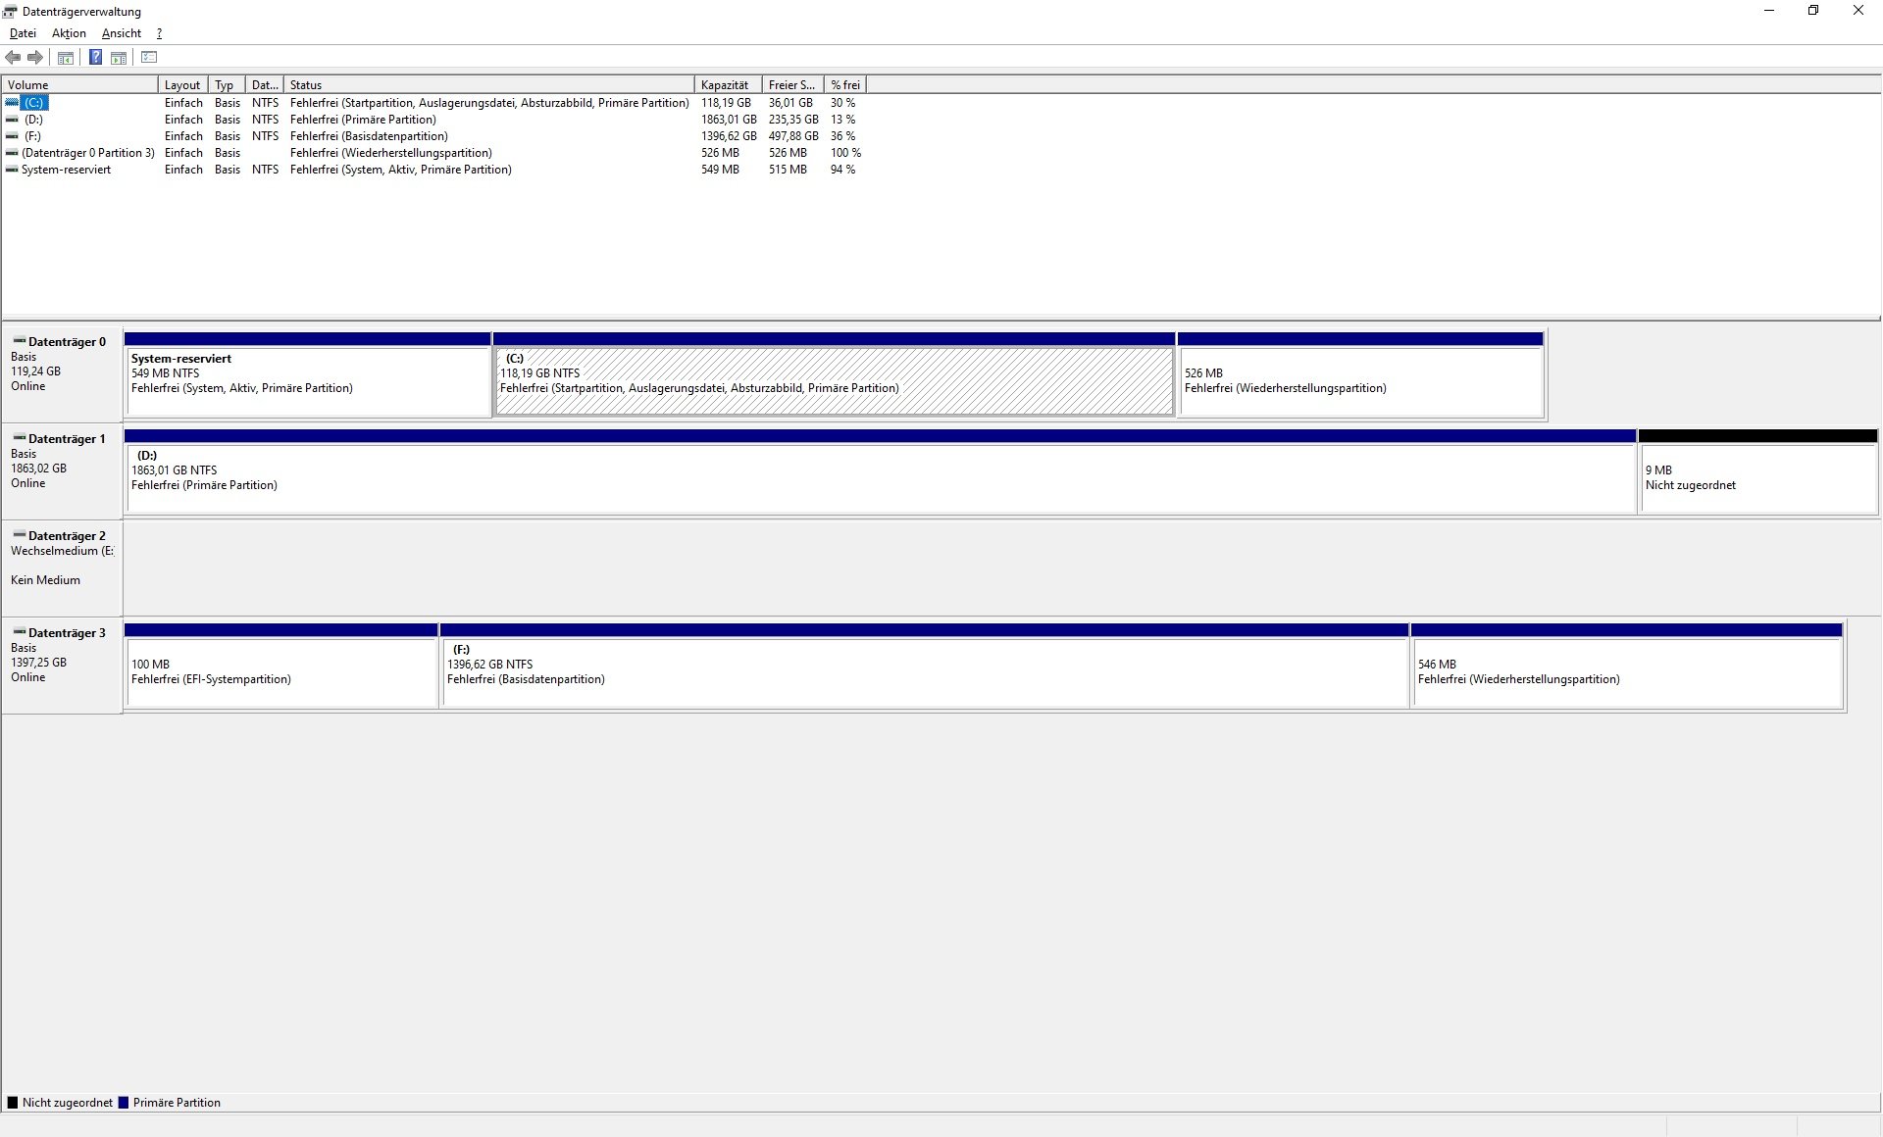Click the Back arrow toolbar icon
1883x1137 pixels.
point(13,58)
